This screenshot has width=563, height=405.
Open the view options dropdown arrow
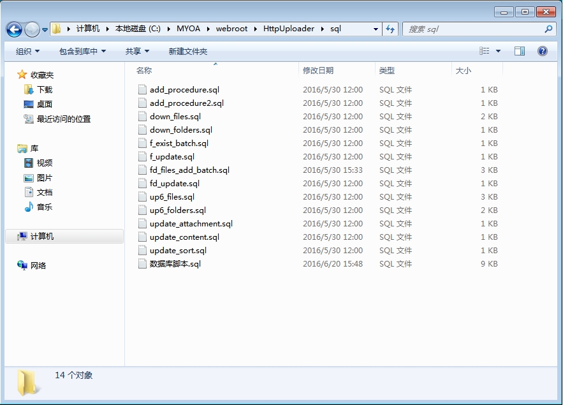[x=498, y=51]
